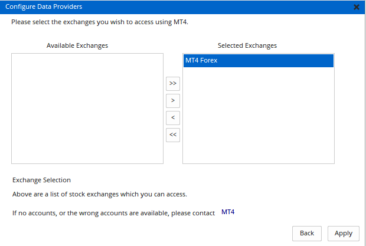The width and height of the screenshot is (366, 246).
Task: Go Back to the previous step
Action: tap(307, 233)
